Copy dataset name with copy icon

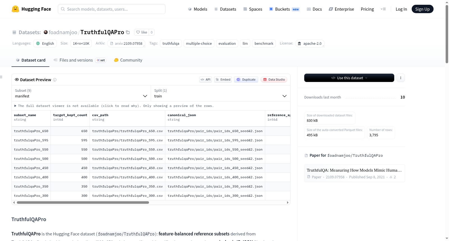coord(128,32)
